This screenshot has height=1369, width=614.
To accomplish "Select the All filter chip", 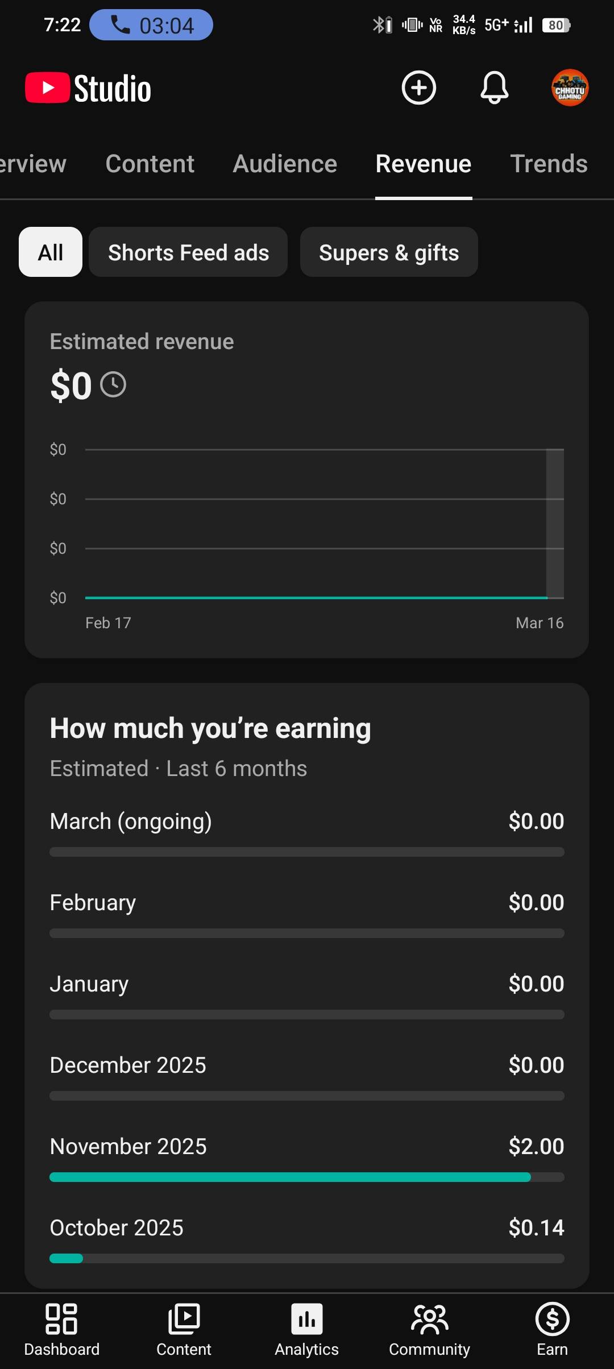I will pyautogui.click(x=51, y=252).
